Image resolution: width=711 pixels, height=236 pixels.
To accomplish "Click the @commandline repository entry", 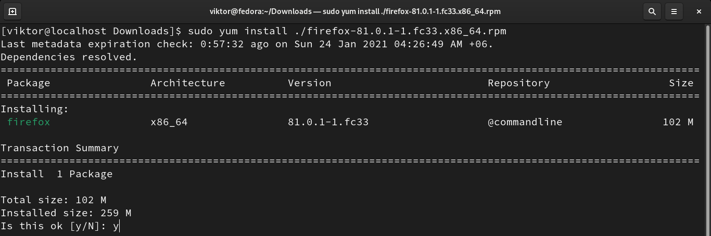I will 525,122.
